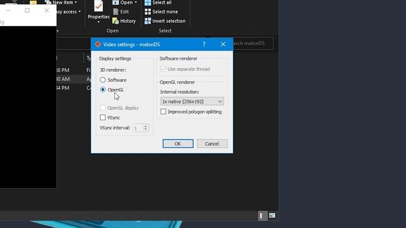Screen dimensions: 406x228
Task: Click the help question mark in dialog
Action: tap(204, 44)
